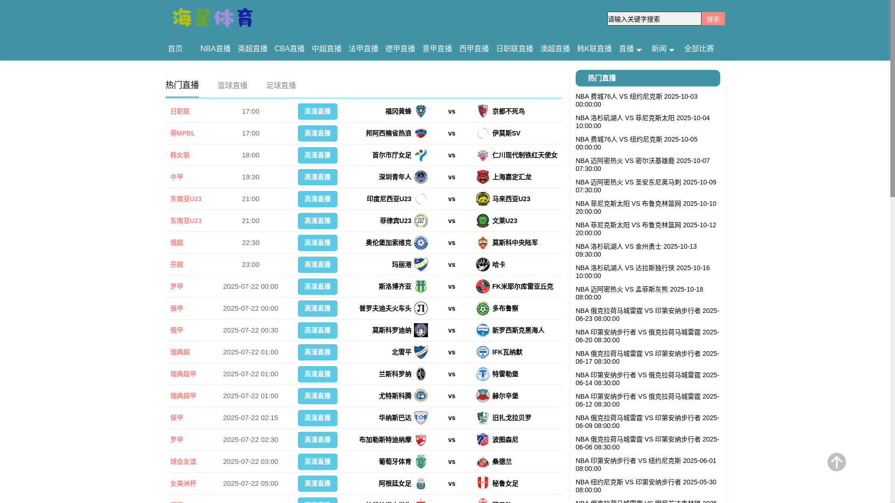Click the 海星体育 site logo
Viewport: 895px width, 503px height.
(x=213, y=18)
